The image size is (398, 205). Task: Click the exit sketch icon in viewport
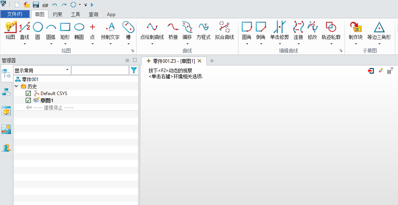(371, 71)
